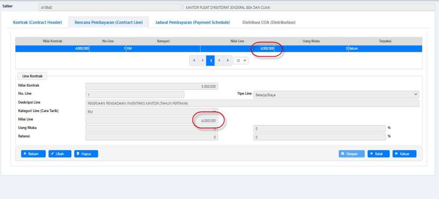
Task: Go to first page of table
Action: coord(194,60)
